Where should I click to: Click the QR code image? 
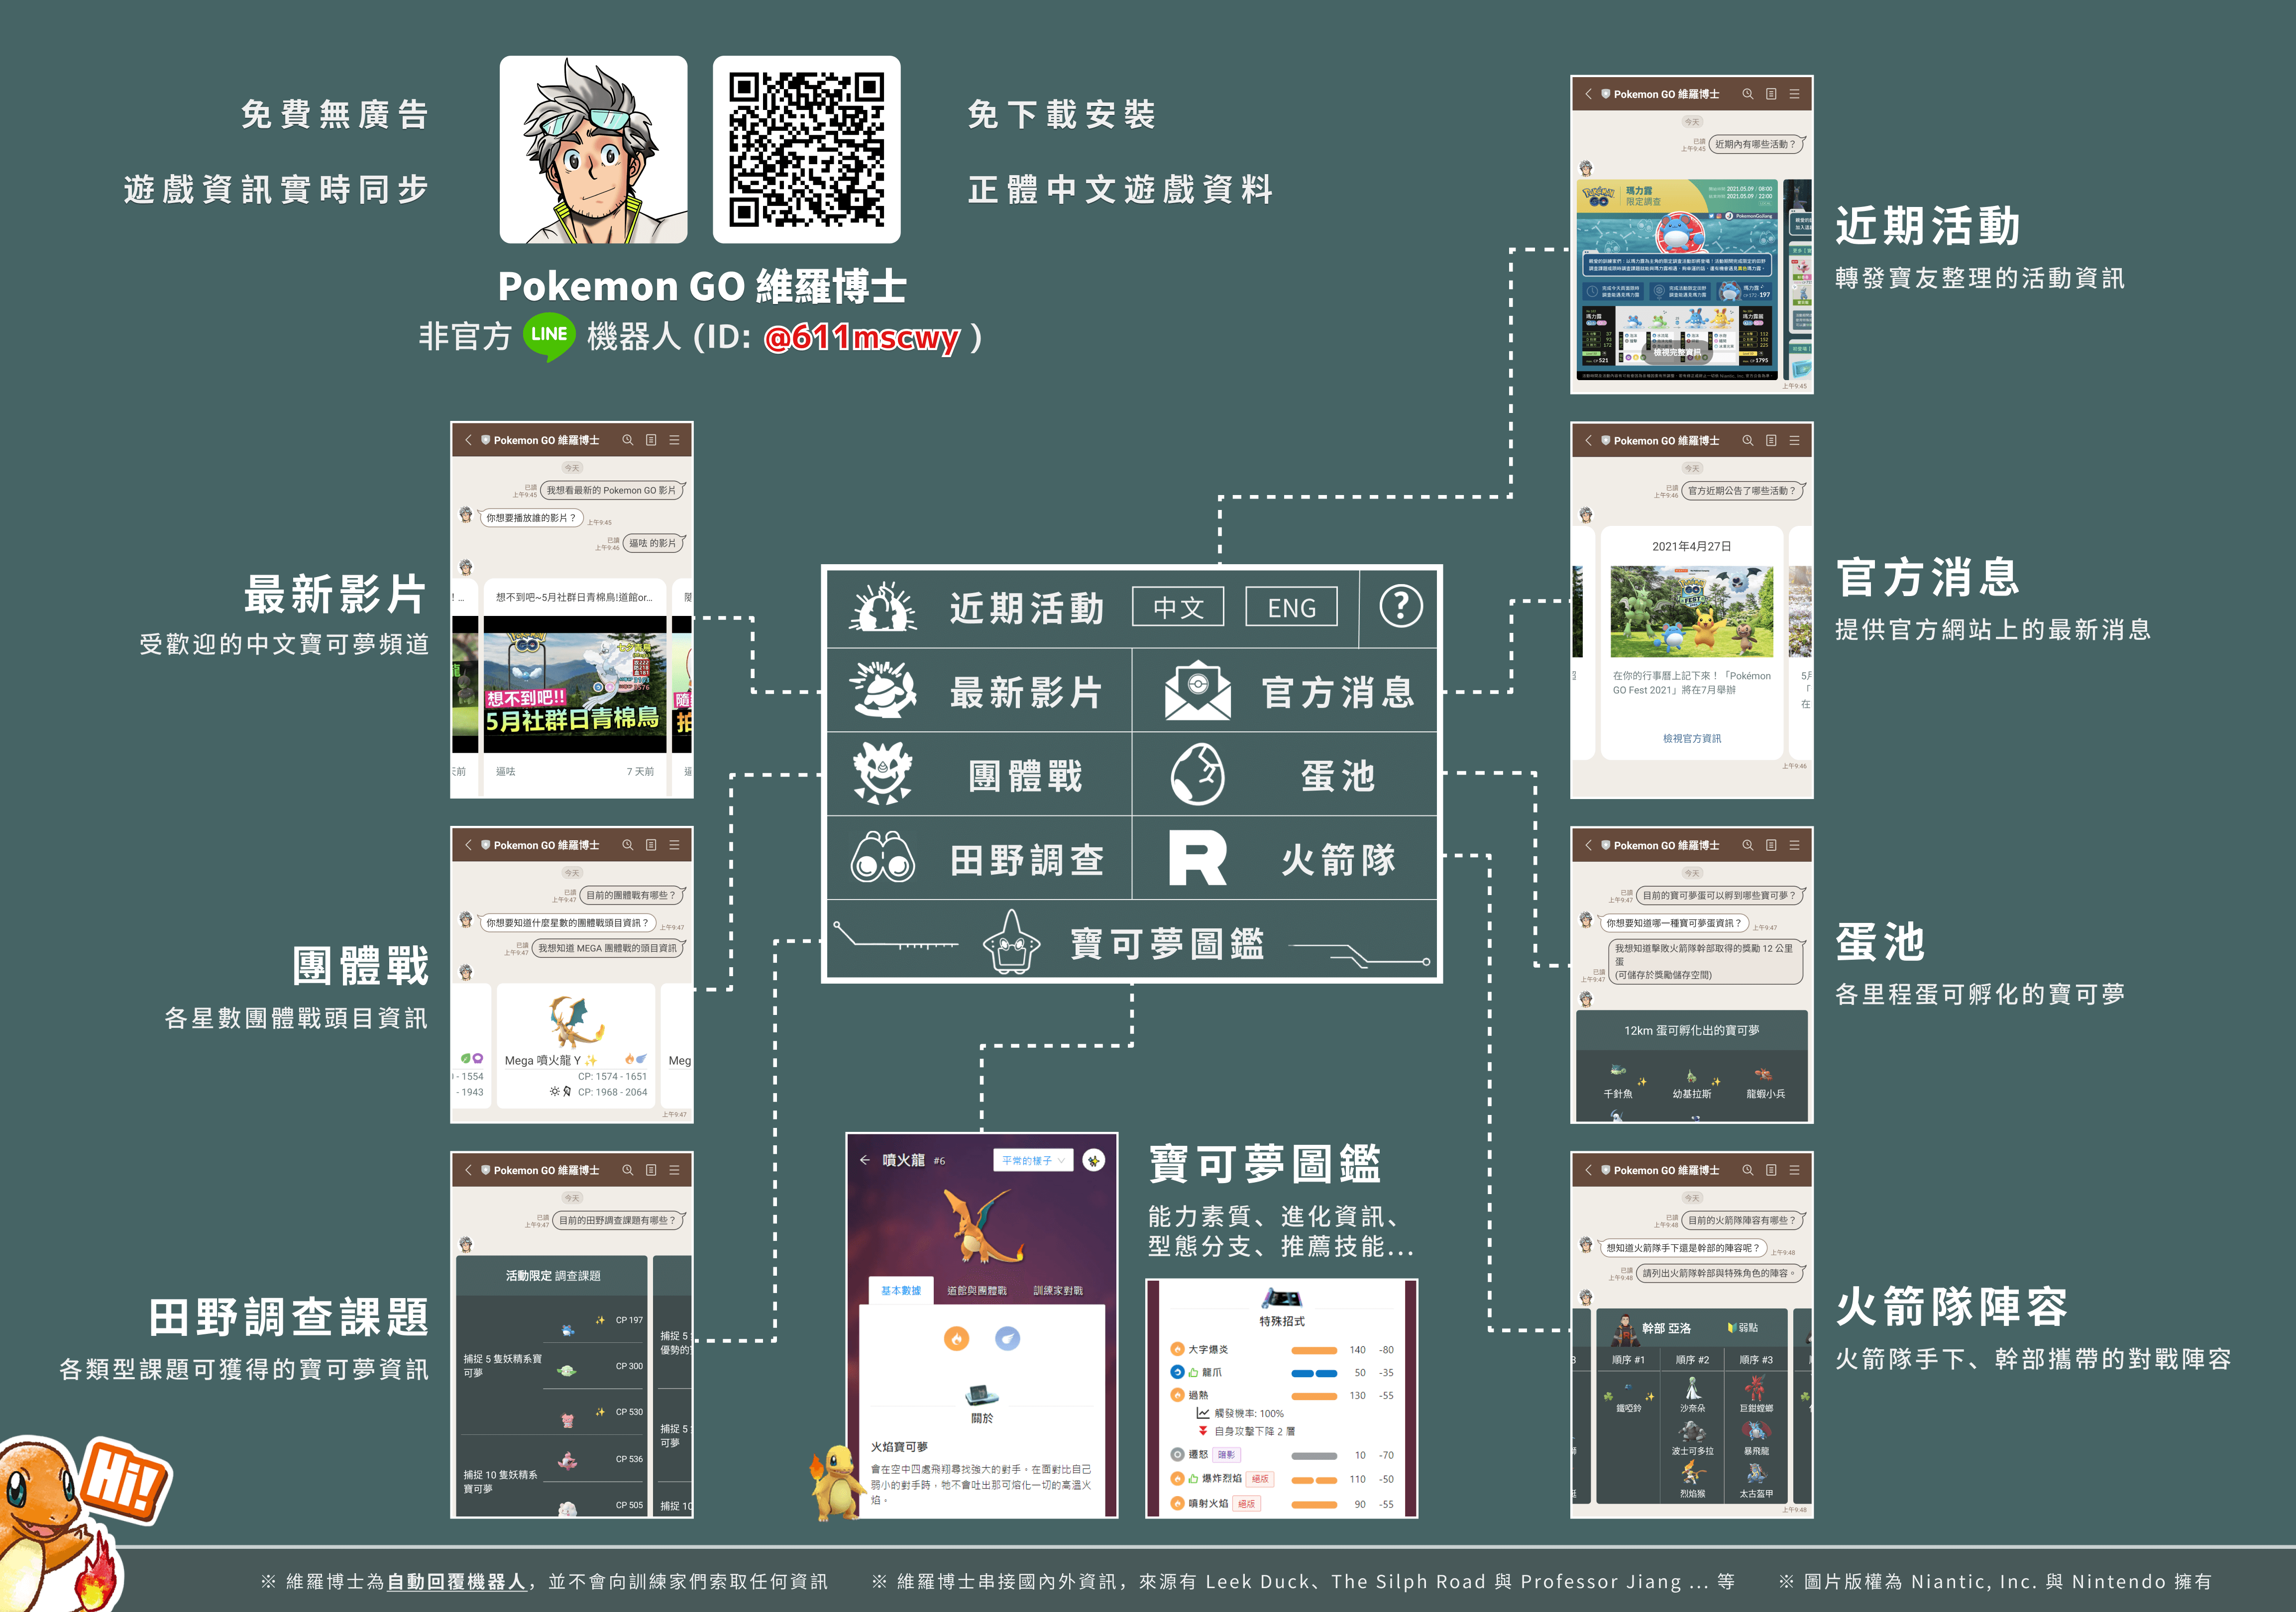(806, 150)
